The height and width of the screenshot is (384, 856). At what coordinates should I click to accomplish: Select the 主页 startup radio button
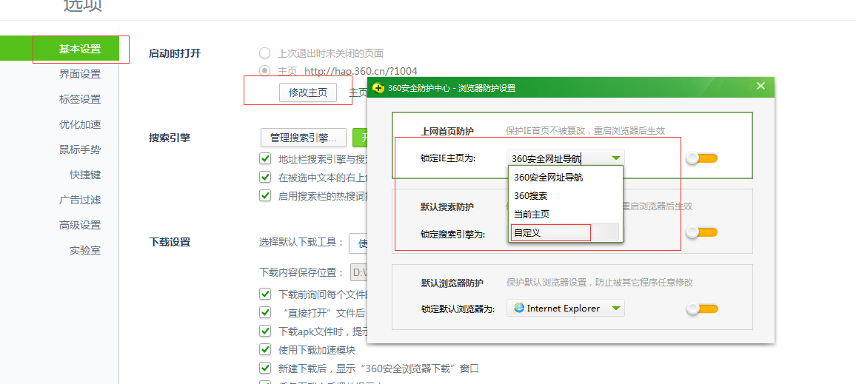coord(265,70)
